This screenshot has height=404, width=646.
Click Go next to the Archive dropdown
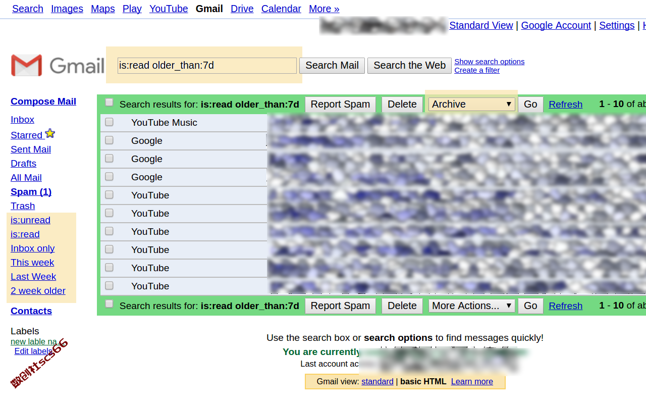point(530,104)
